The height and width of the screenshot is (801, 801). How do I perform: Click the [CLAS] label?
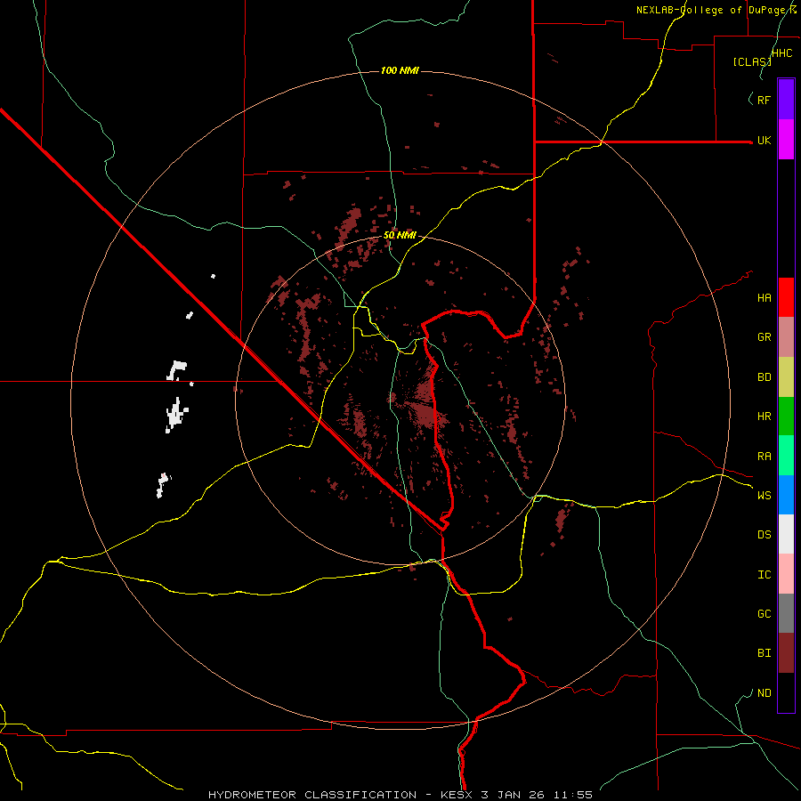[752, 61]
